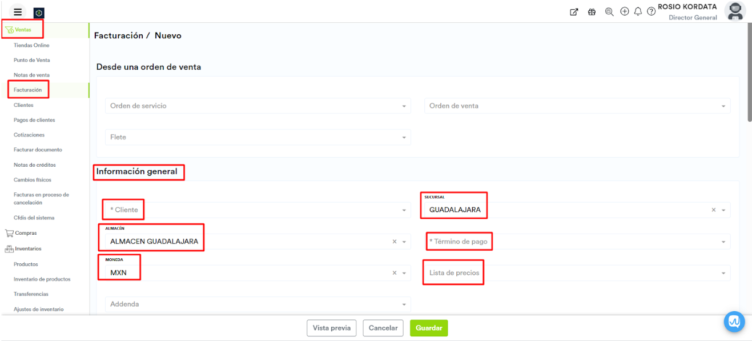This screenshot has height=341, width=752.
Task: Open the notifications bell
Action: [x=638, y=11]
